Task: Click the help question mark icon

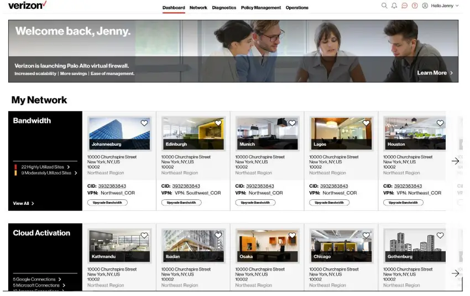Action: point(415,6)
